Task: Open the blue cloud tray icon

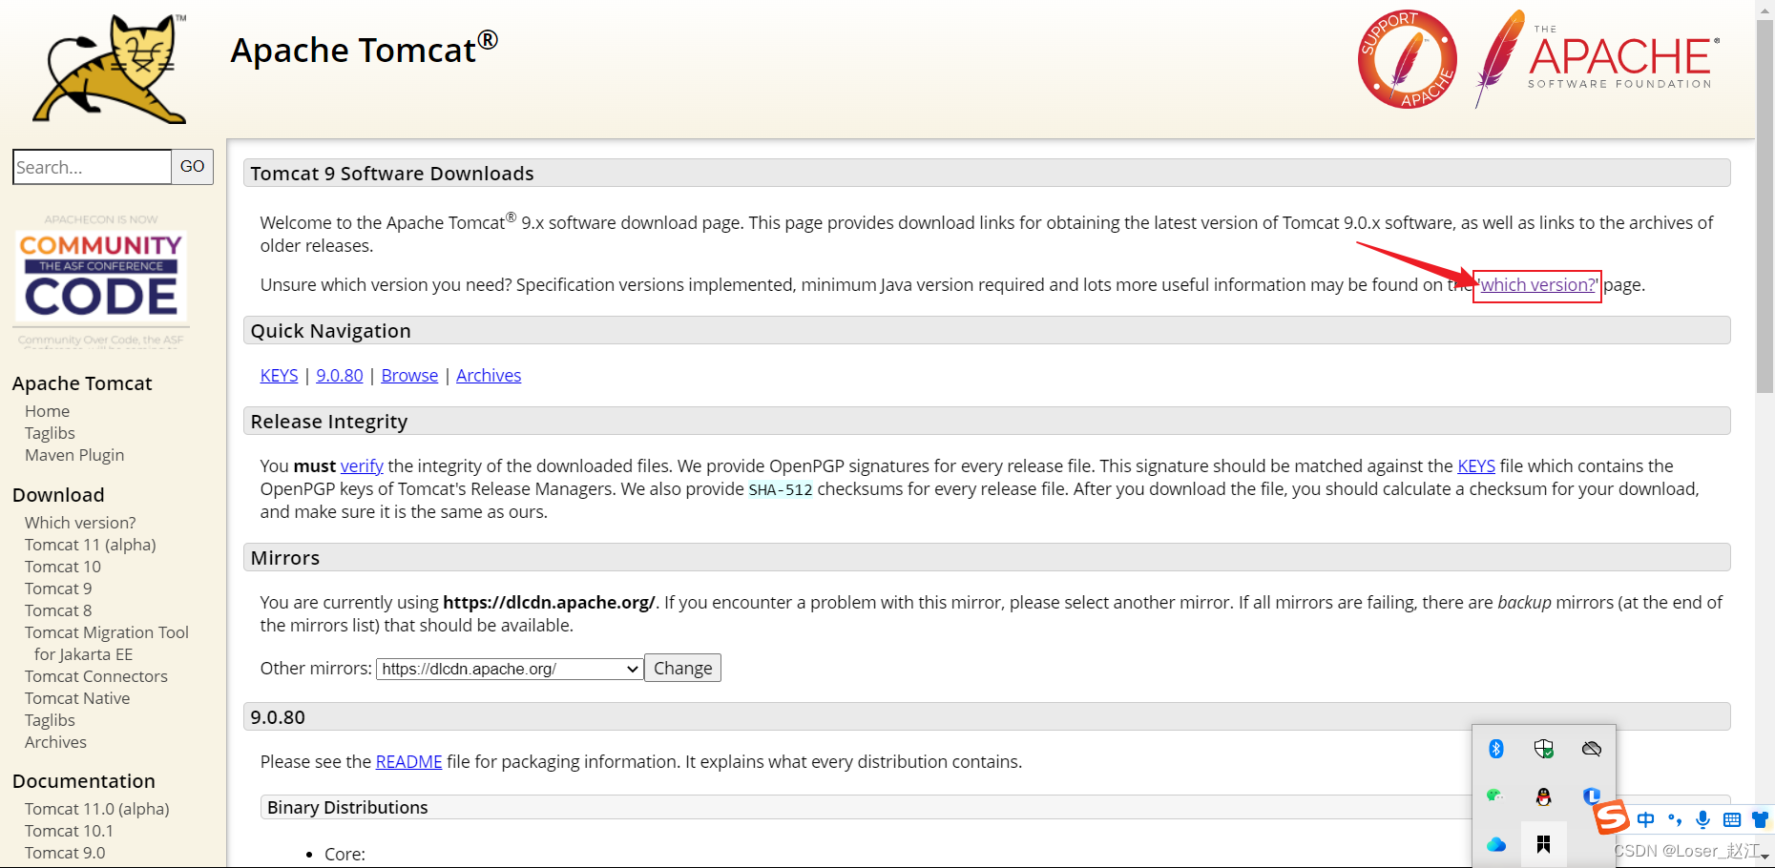Action: [x=1496, y=844]
